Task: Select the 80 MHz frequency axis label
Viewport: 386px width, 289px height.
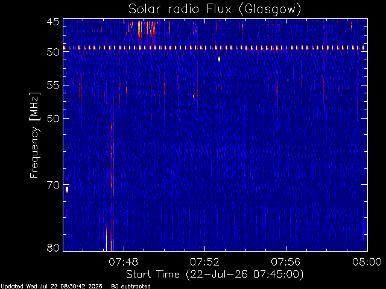Action: click(x=53, y=247)
